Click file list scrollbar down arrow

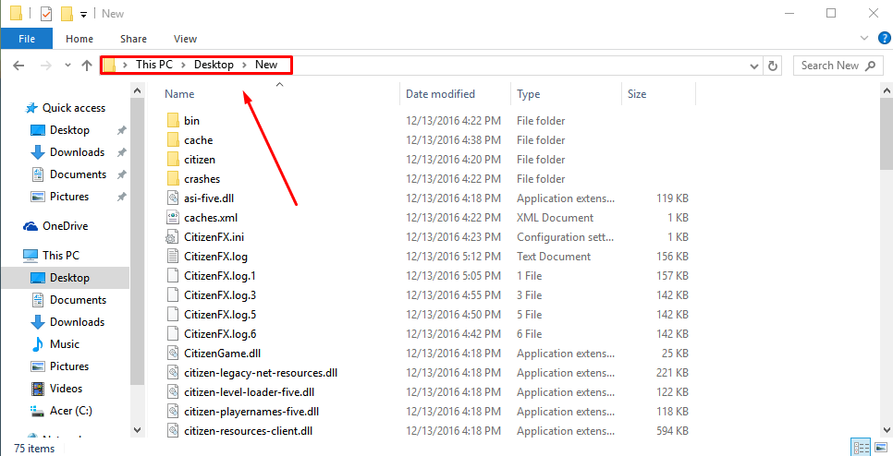coord(887,430)
